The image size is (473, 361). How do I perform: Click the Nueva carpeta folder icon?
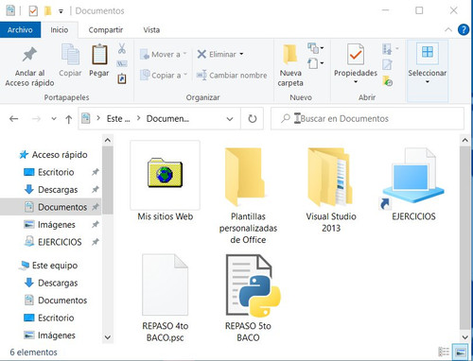coord(290,54)
